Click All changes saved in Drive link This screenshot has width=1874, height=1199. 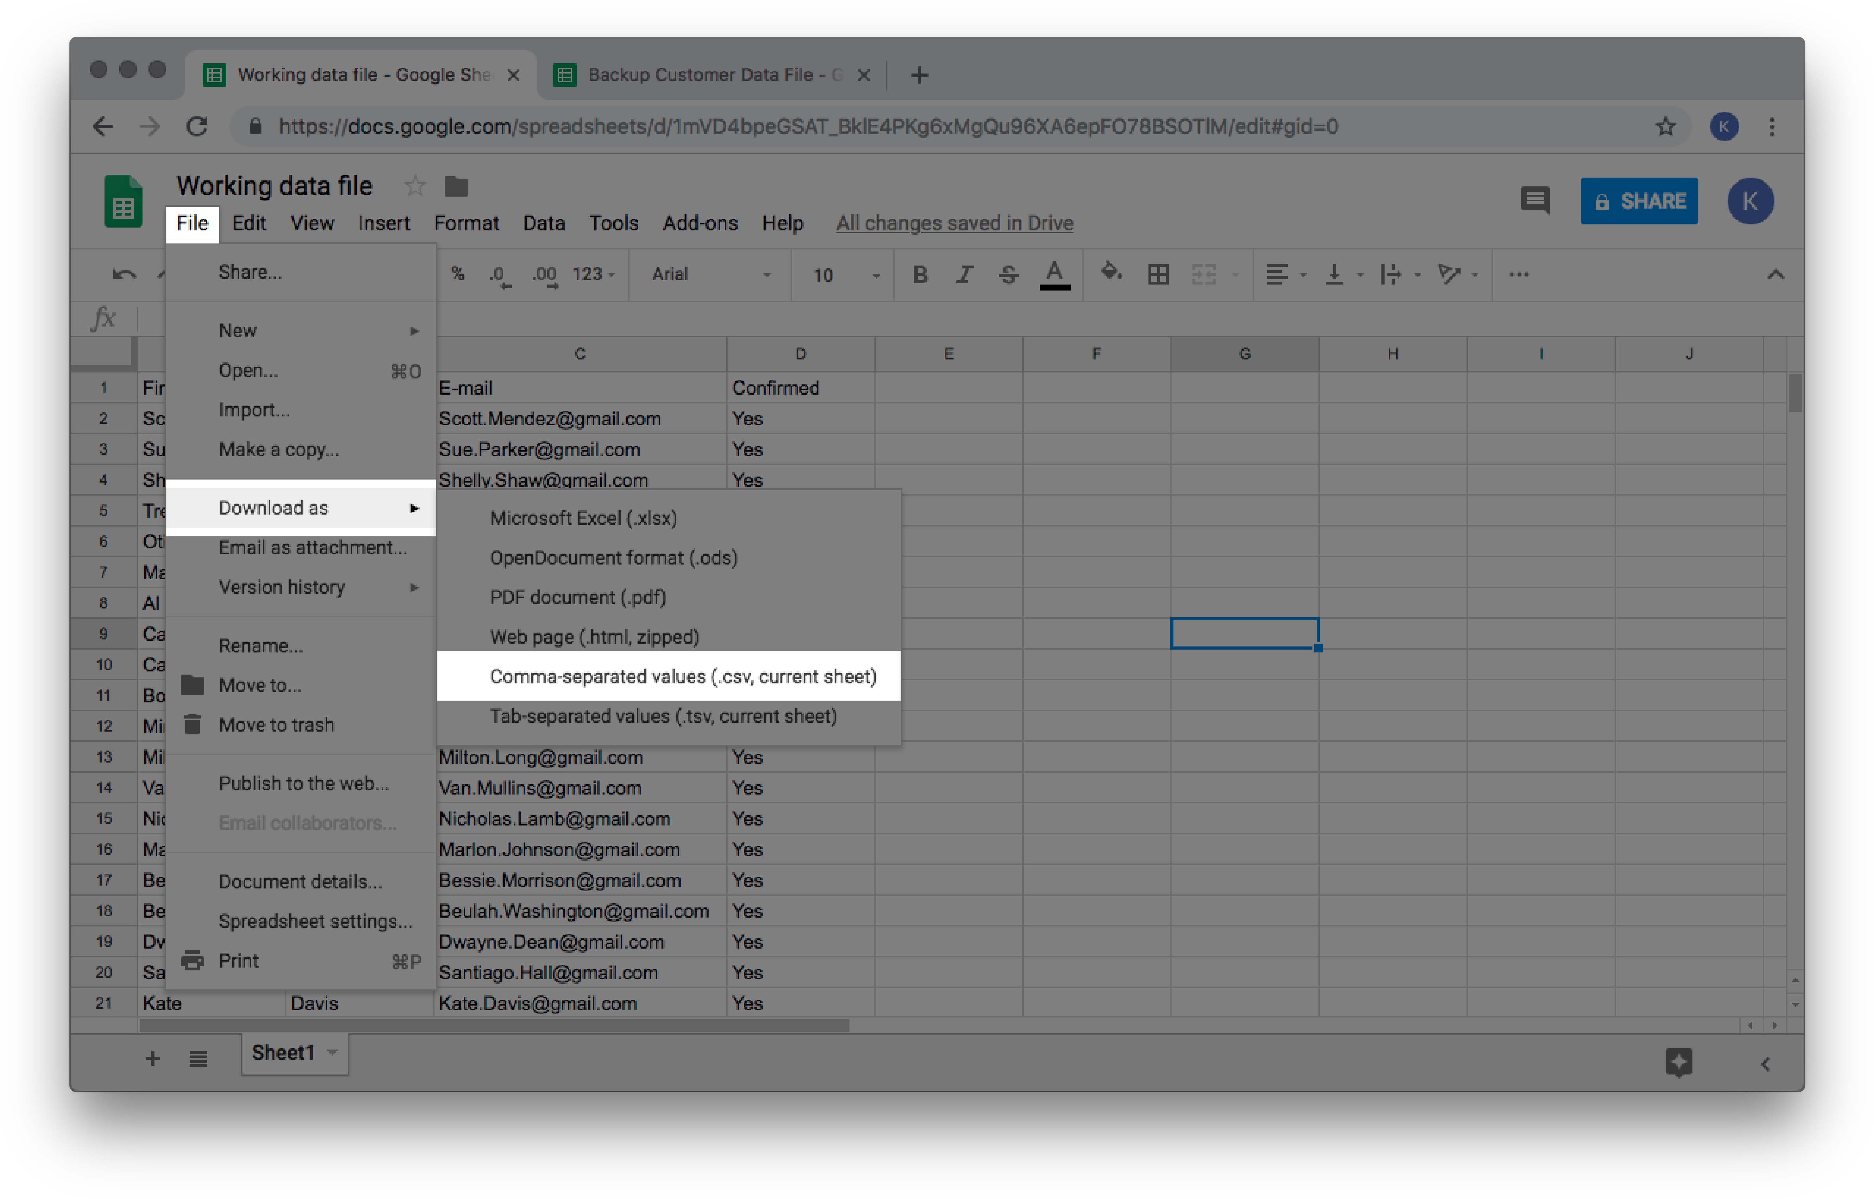tap(954, 223)
